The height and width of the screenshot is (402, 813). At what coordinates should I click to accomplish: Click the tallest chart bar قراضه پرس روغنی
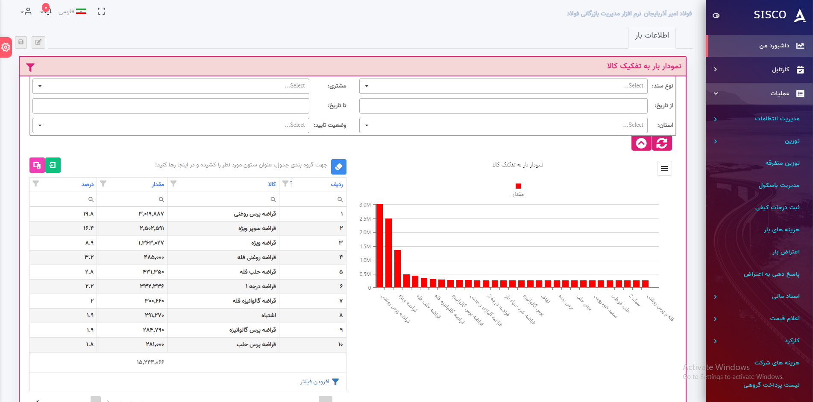tap(379, 246)
